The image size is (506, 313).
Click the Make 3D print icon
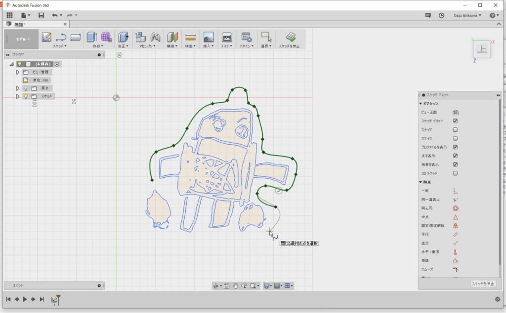pos(227,37)
